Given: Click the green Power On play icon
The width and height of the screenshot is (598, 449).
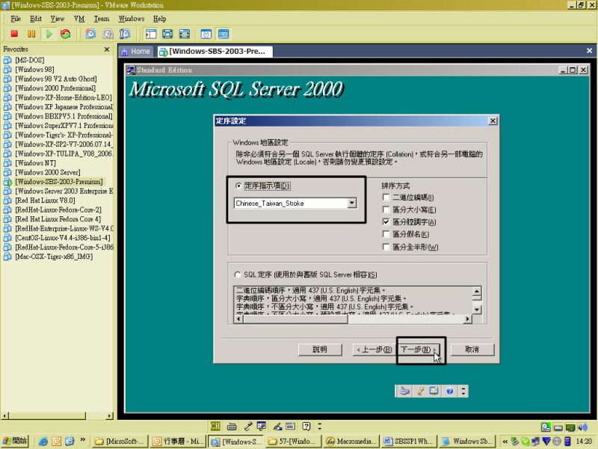Looking at the screenshot, I should tap(49, 34).
